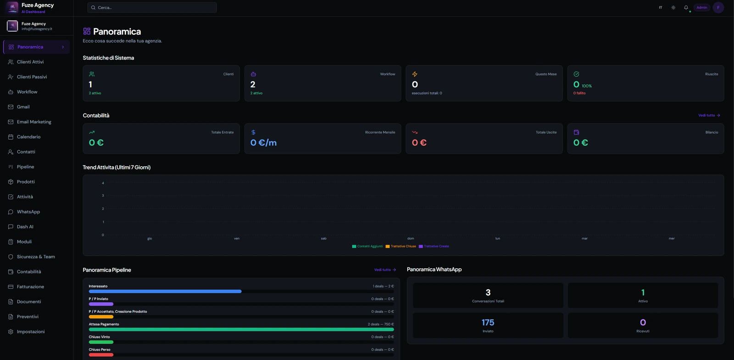Viewport: 734px width, 360px height.
Task: Toggle the Contatti Aggiunti legend swatch
Action: tap(354, 246)
